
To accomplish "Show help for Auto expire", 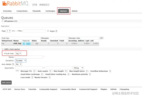I will tap(50, 71).
